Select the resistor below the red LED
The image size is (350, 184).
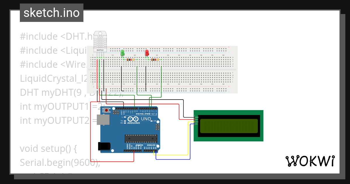(x=155, y=60)
